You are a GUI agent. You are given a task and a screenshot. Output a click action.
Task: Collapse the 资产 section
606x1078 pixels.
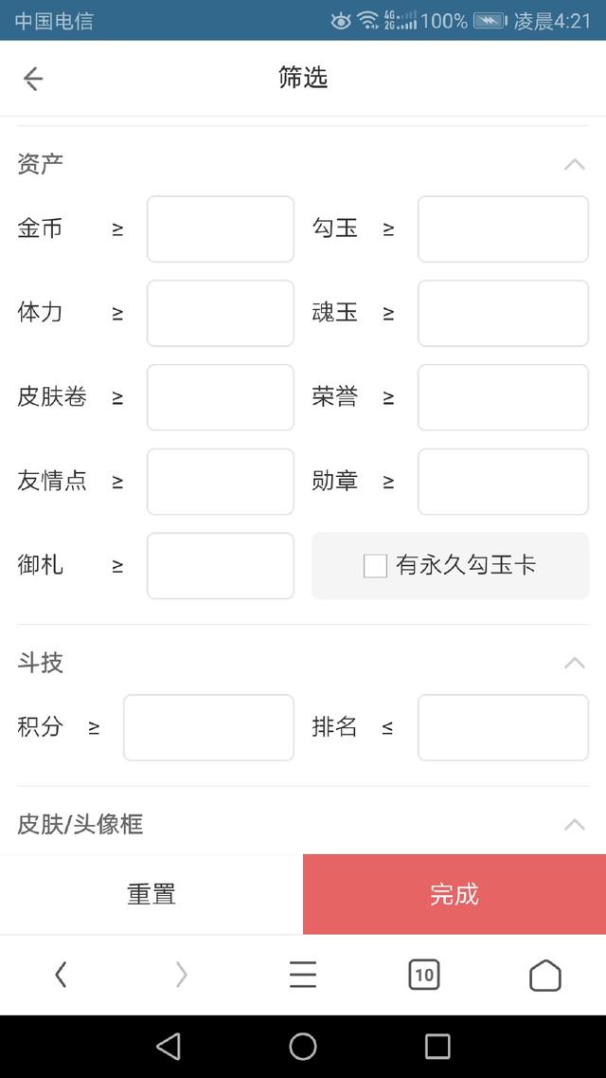[575, 163]
